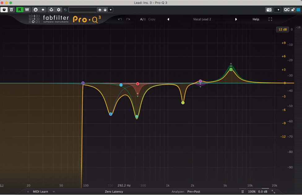Click the global bypass icon in bottom bar
Viewport: 302px width, 195px height.
pos(243,192)
